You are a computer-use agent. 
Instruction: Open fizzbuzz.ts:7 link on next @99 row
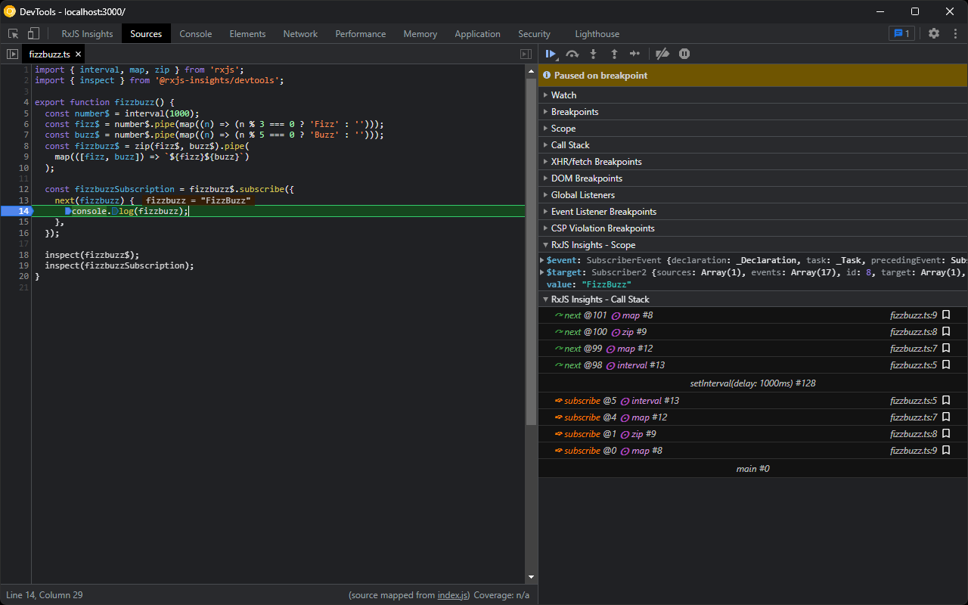[914, 349]
